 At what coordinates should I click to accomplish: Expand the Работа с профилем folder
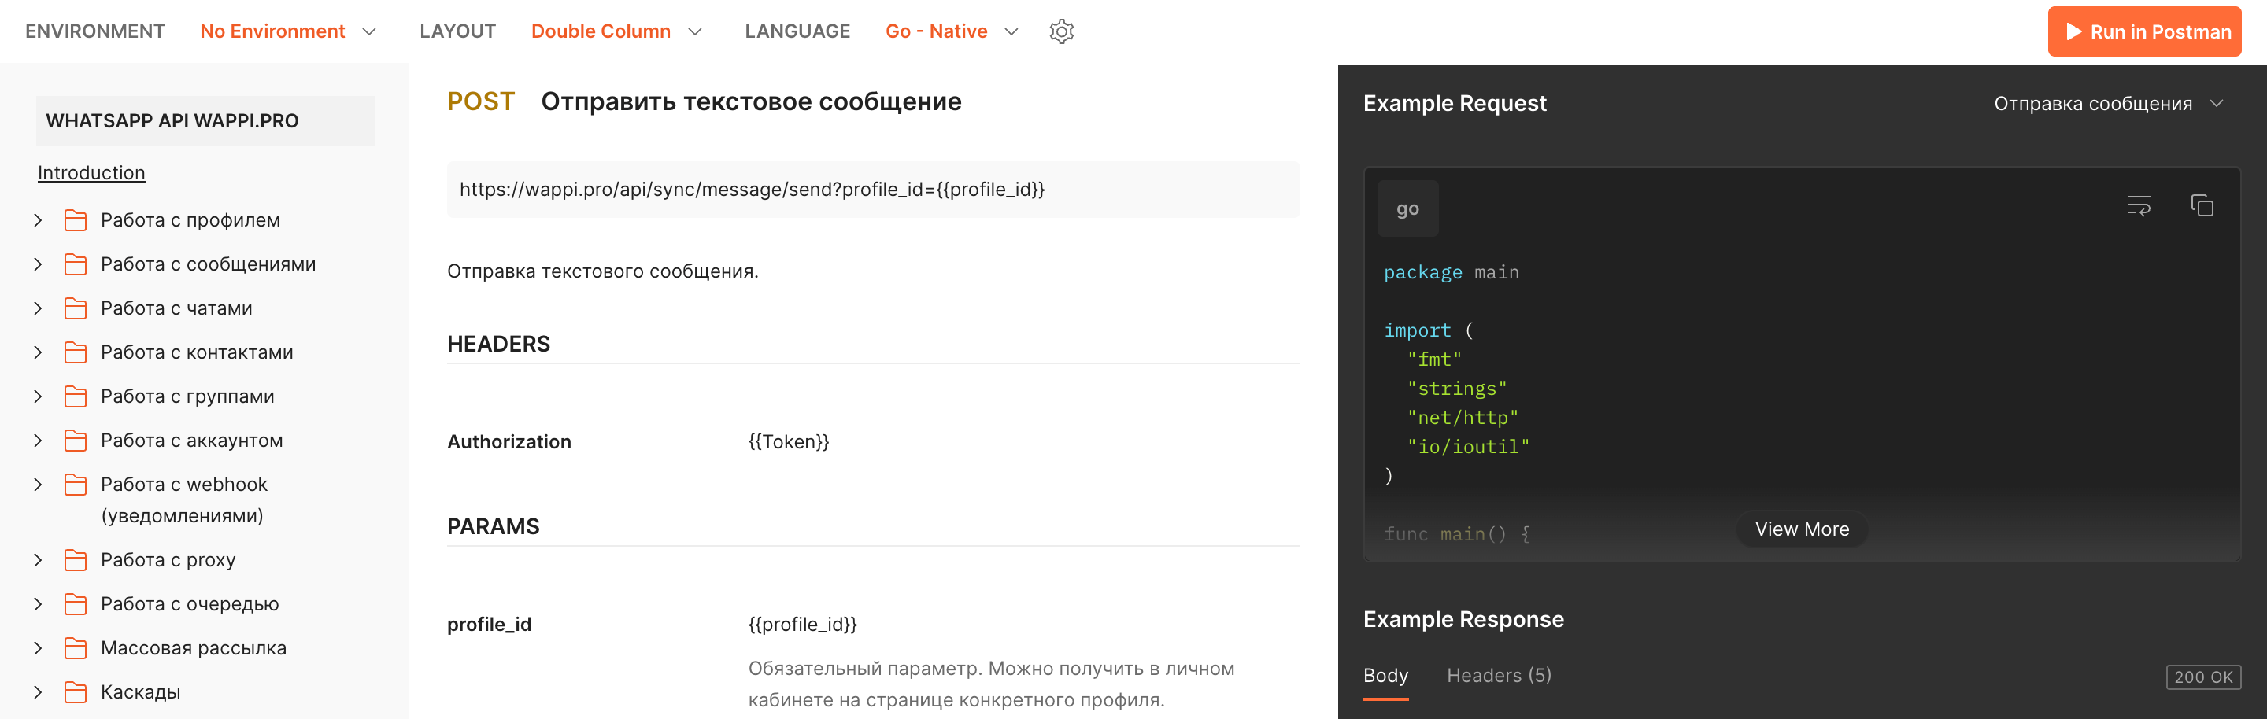(38, 219)
